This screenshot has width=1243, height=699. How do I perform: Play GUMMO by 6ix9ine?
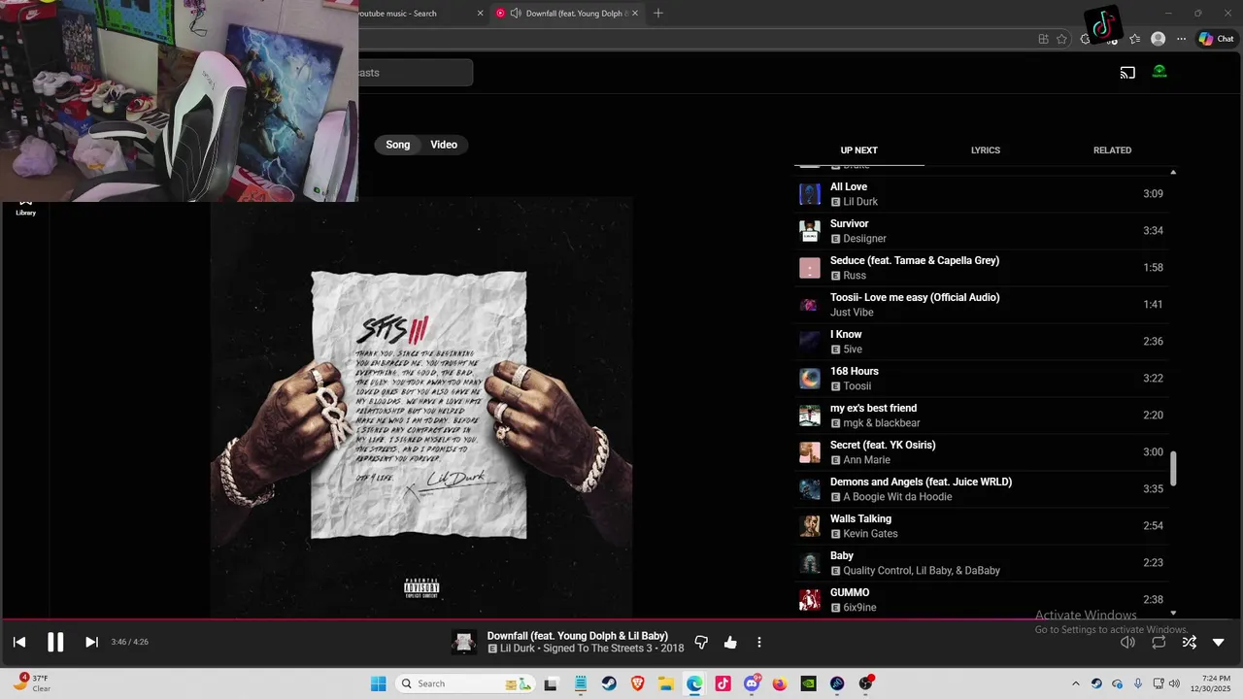(x=981, y=600)
